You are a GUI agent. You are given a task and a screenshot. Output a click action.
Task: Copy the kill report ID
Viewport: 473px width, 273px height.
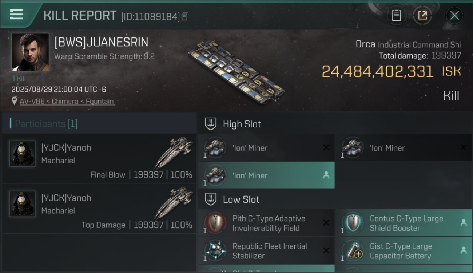pos(185,17)
